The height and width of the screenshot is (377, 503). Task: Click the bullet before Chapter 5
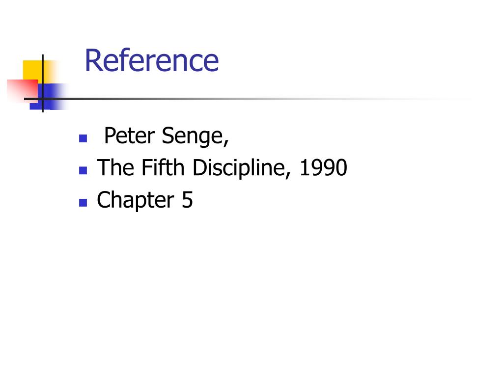[x=83, y=203]
